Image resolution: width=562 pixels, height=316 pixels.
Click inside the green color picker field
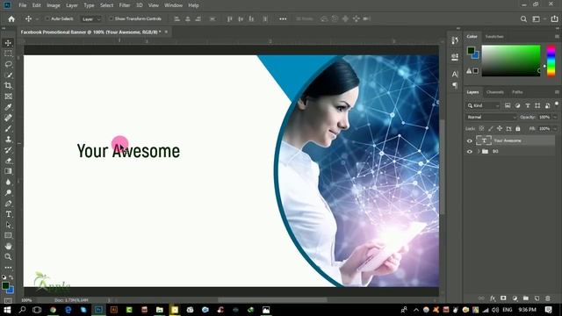(511, 61)
